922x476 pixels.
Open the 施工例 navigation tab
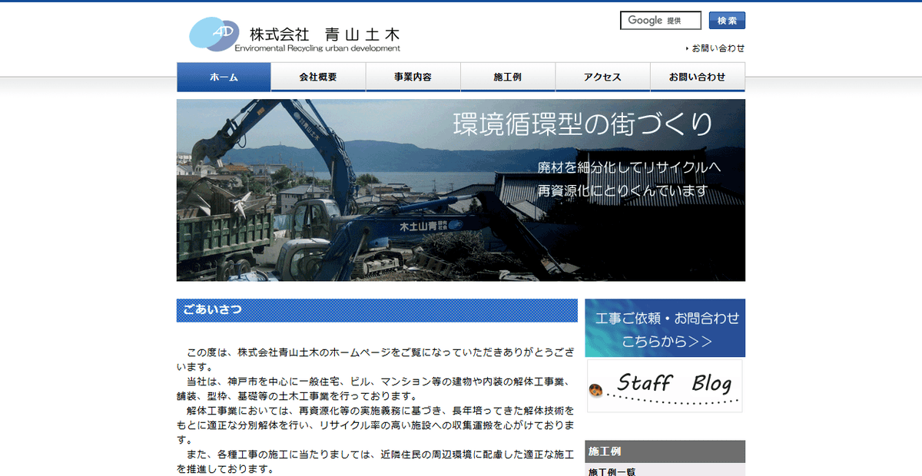coord(507,77)
